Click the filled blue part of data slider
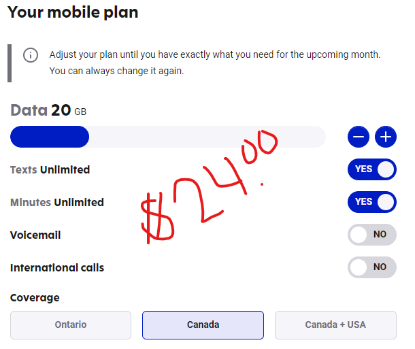This screenshot has width=415, height=349. pyautogui.click(x=50, y=137)
